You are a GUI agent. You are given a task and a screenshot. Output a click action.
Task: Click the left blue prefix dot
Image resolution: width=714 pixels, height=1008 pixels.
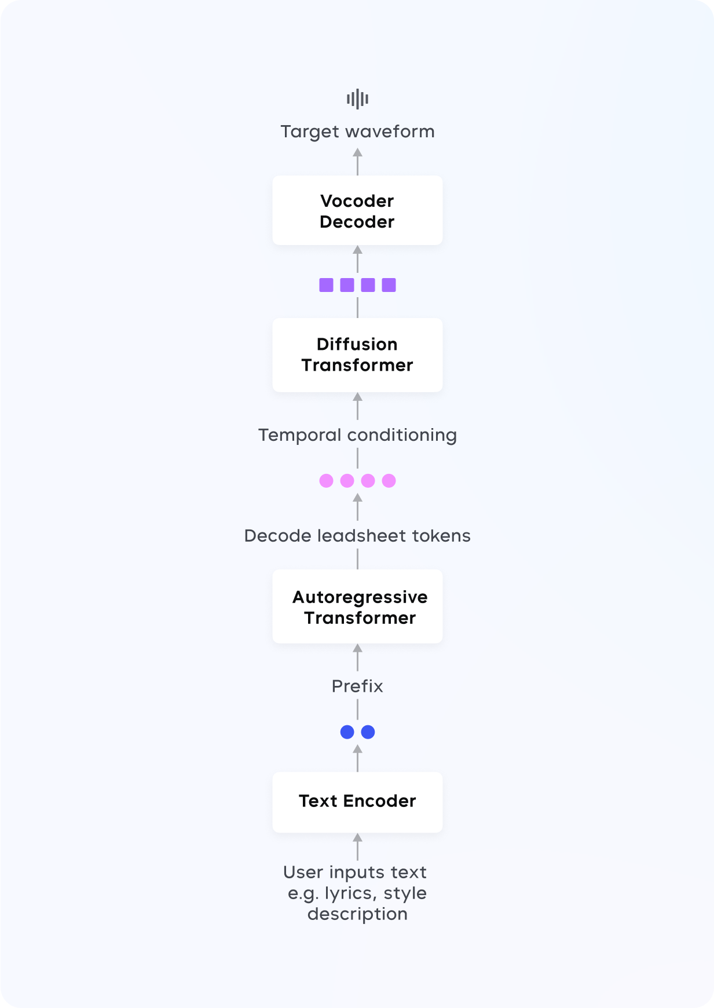click(x=347, y=732)
